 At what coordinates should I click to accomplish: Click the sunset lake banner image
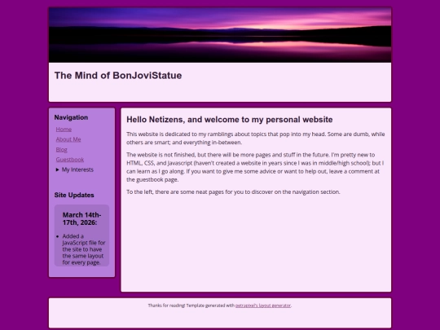click(220, 35)
